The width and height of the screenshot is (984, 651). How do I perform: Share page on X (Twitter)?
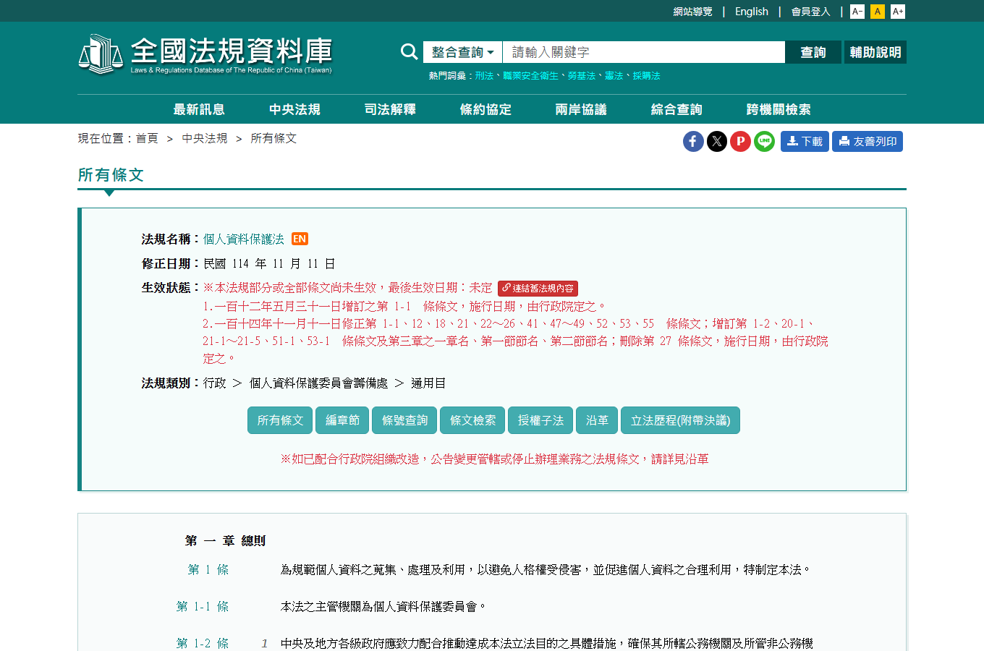(x=717, y=141)
